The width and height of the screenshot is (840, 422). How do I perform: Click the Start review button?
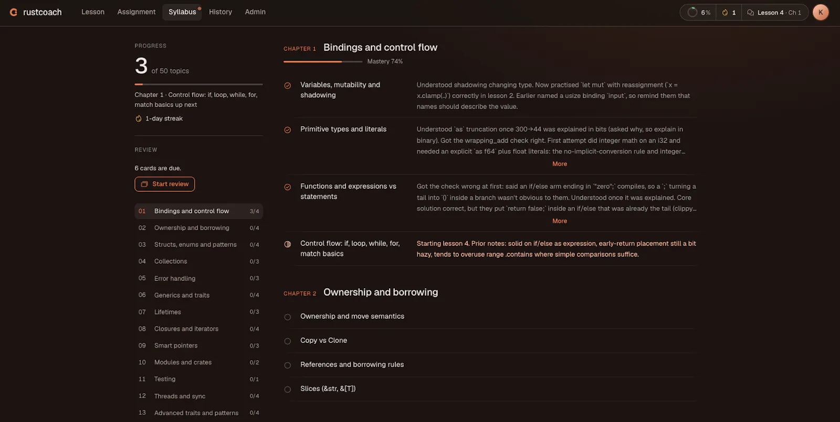165,184
